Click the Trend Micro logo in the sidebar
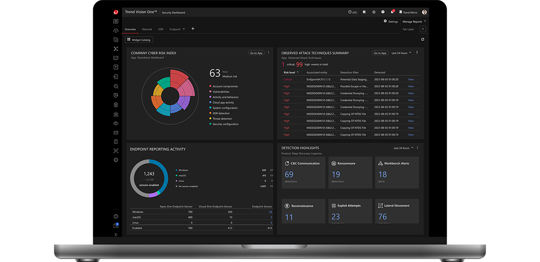The height and width of the screenshot is (262, 540). click(x=116, y=12)
